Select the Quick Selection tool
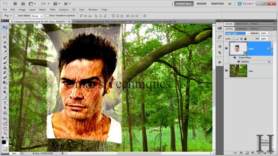 [x=5, y=42]
